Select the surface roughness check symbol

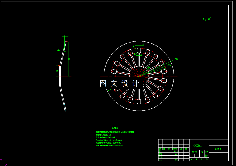click(x=210, y=18)
